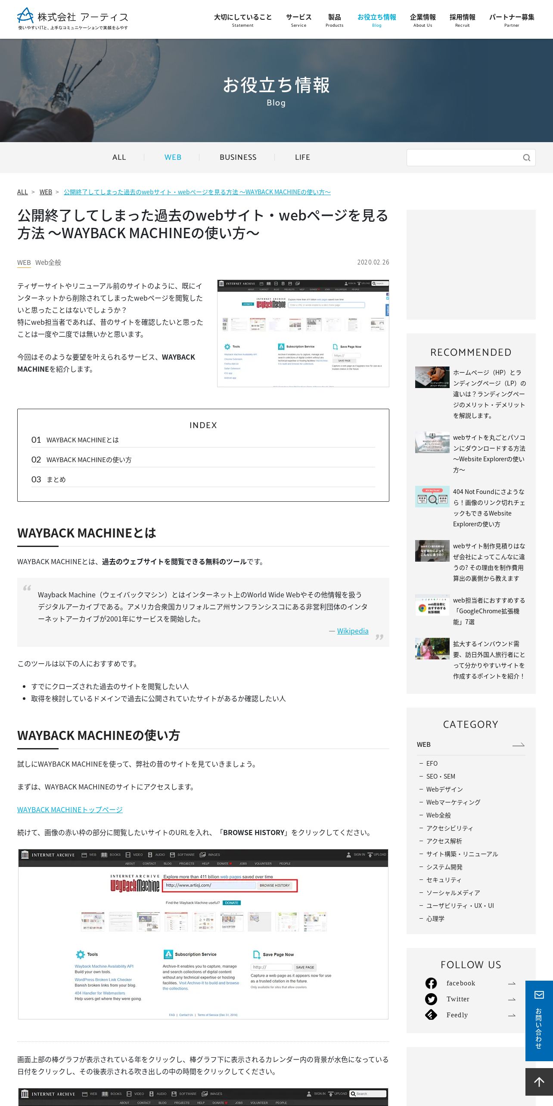Open the Wikipedia citation link
The height and width of the screenshot is (1106, 553).
(353, 631)
